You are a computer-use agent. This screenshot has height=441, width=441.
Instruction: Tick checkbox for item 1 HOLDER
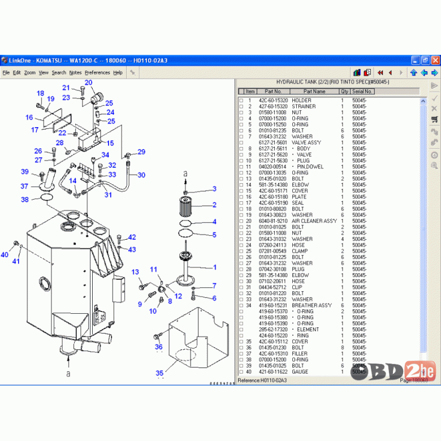241,101
